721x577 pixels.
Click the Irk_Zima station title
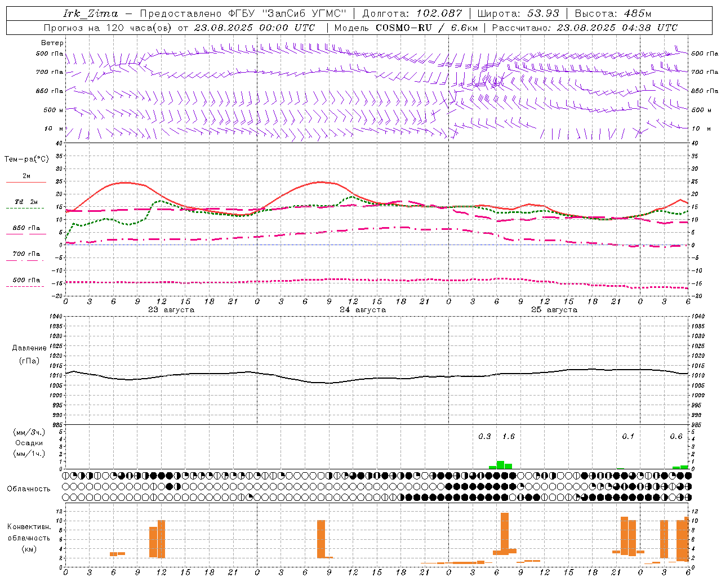(91, 14)
